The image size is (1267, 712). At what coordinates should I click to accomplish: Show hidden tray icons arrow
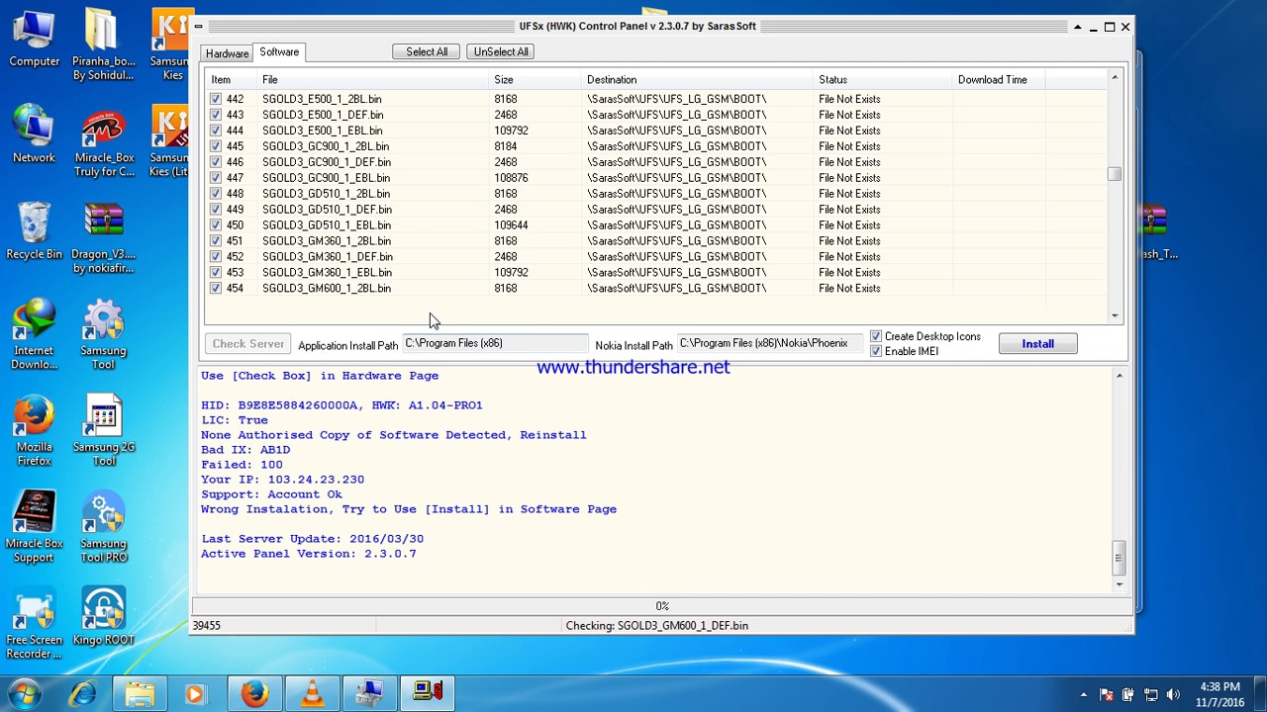(1084, 694)
